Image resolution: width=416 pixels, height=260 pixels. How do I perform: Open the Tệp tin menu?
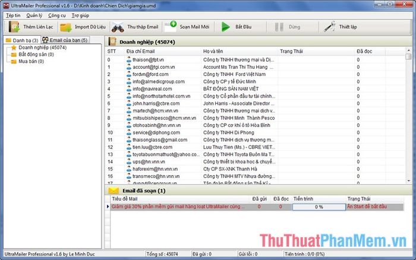(13, 15)
